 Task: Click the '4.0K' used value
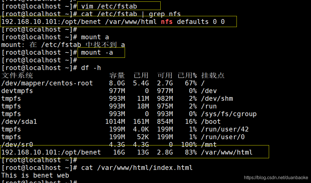(141, 129)
